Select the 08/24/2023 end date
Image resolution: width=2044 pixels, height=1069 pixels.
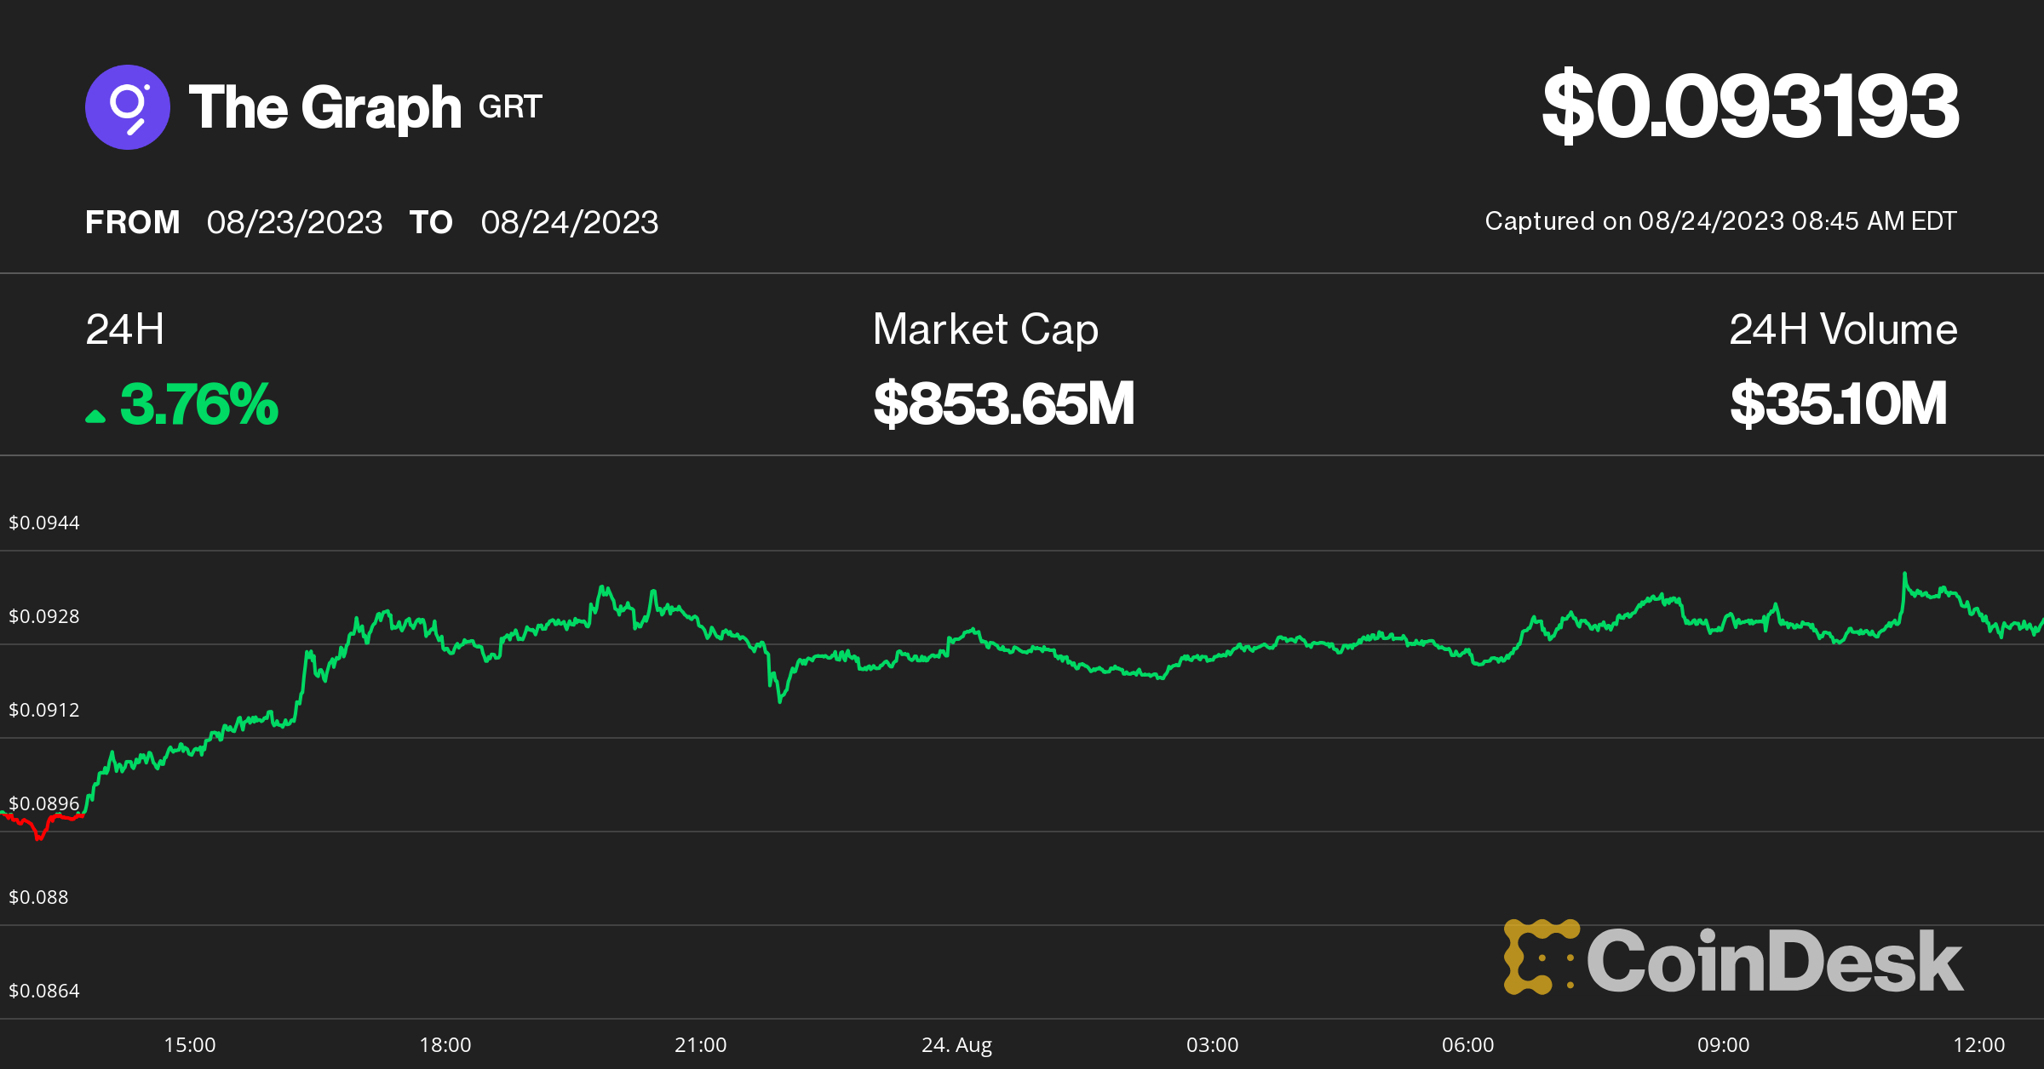[569, 223]
